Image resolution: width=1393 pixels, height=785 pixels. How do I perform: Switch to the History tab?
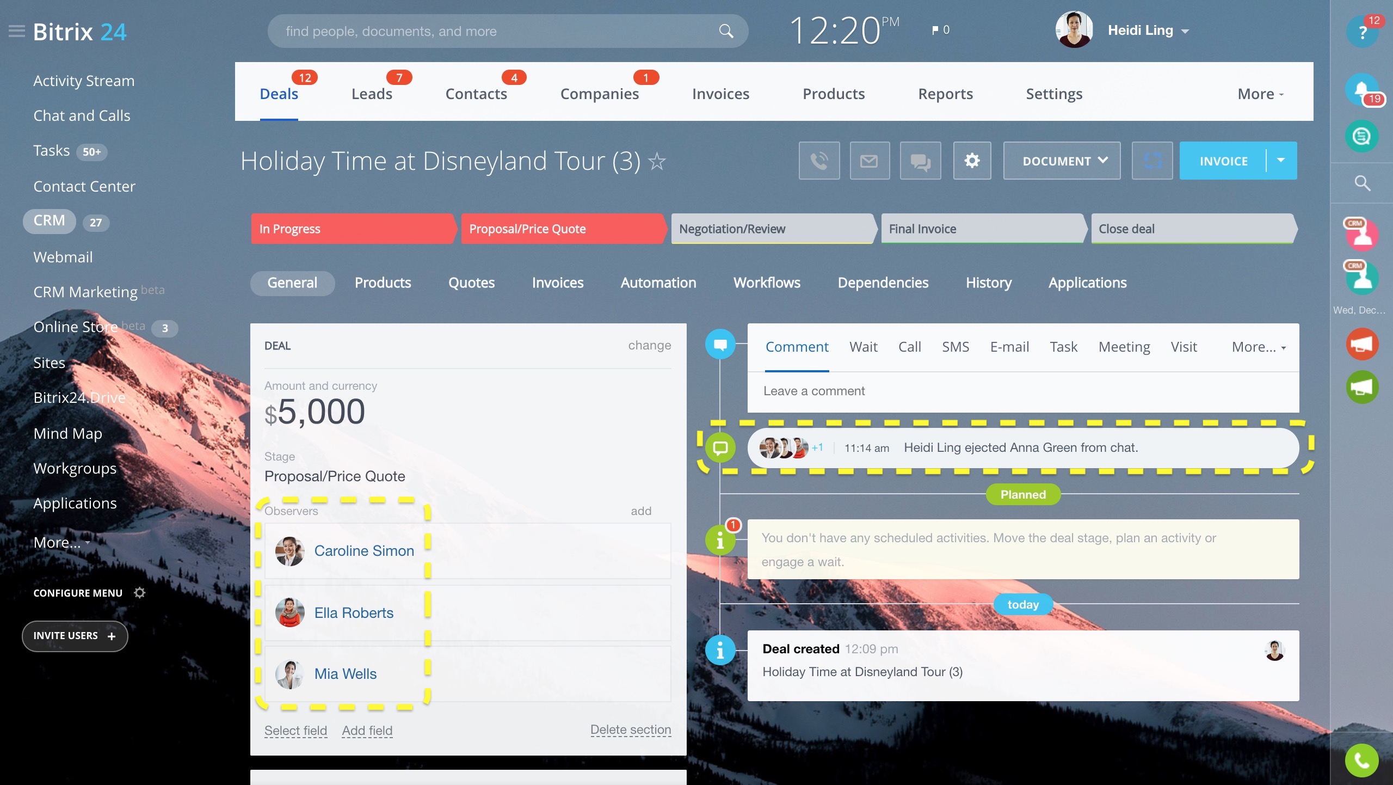click(x=989, y=283)
